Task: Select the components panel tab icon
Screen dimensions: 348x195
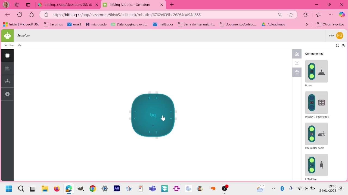Action: (x=297, y=63)
